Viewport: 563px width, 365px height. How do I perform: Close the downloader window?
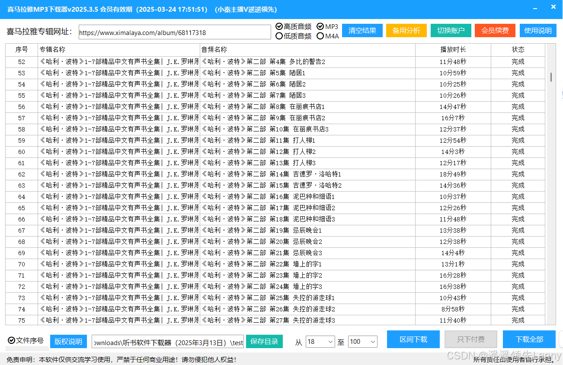click(553, 6)
